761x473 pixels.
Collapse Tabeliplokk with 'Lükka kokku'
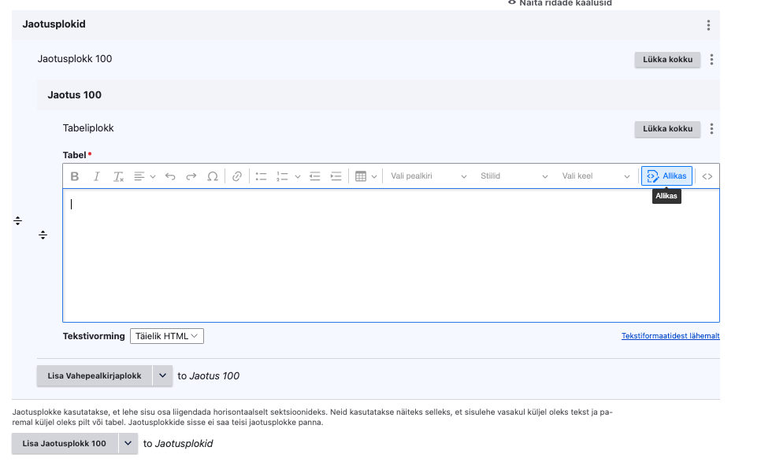(667, 129)
